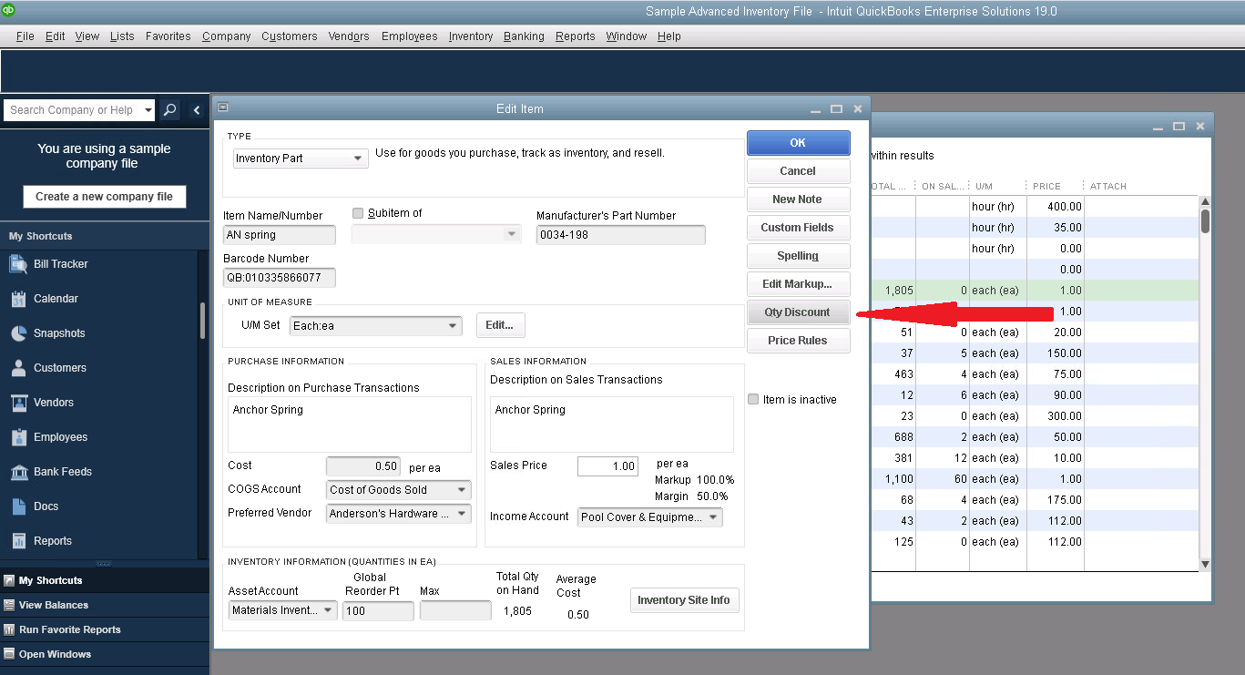This screenshot has height=675, width=1245.
Task: Click the Item Name/Number field
Action: pos(280,235)
